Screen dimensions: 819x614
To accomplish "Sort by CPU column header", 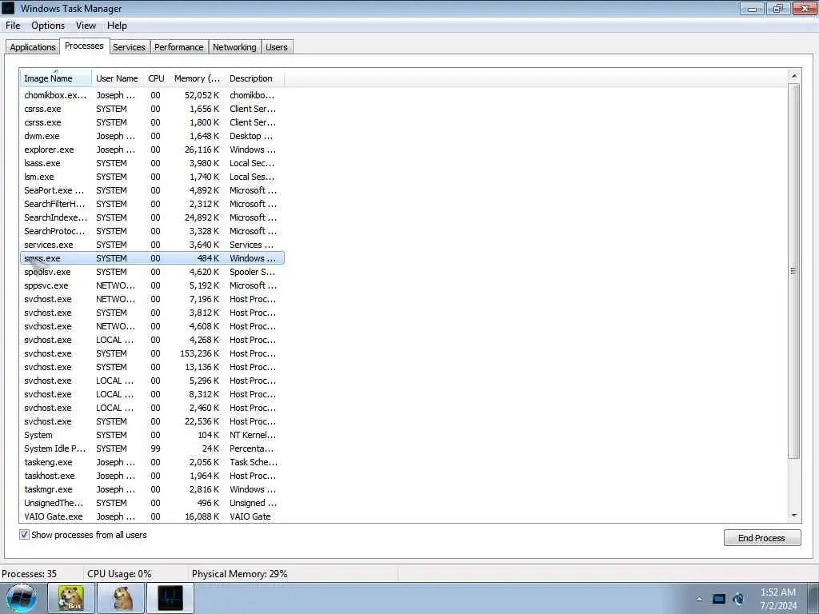I will 156,78.
